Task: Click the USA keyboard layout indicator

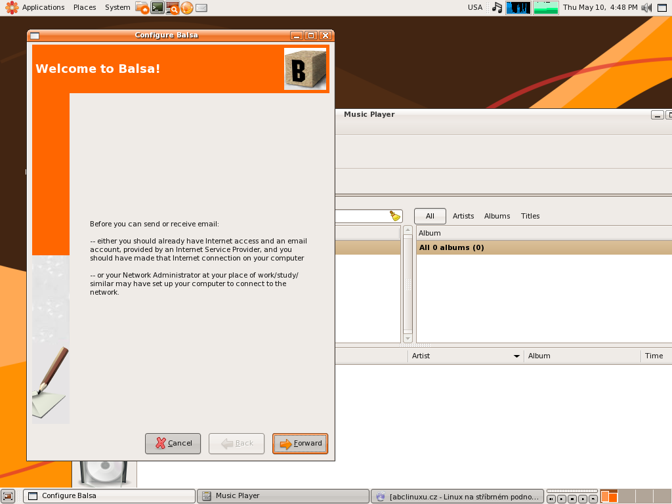Action: tap(475, 7)
